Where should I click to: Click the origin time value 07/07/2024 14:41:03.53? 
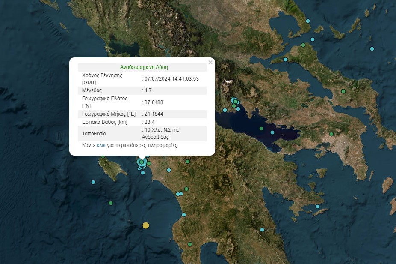pyautogui.click(x=171, y=79)
